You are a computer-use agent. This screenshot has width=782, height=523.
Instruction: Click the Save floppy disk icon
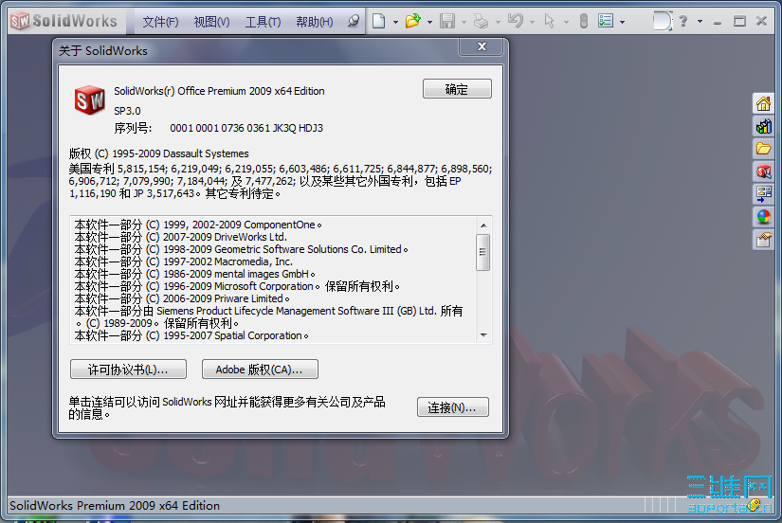(447, 21)
